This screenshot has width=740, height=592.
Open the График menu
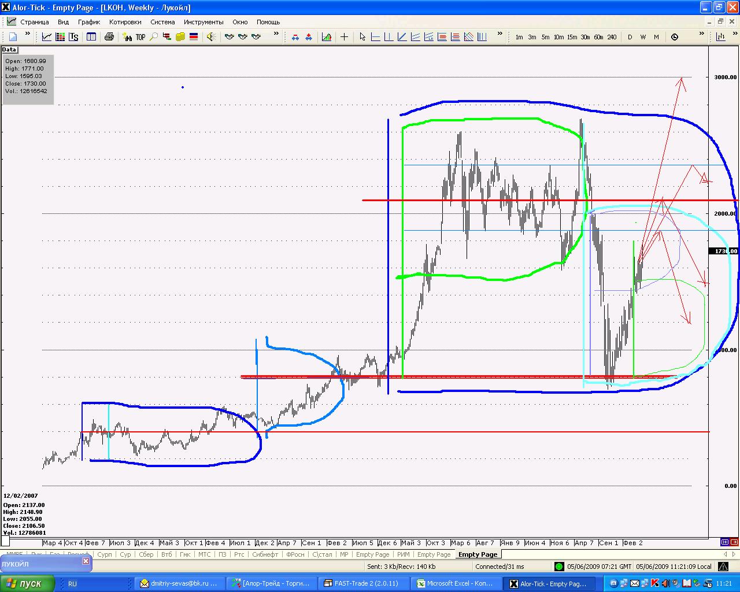[x=89, y=22]
